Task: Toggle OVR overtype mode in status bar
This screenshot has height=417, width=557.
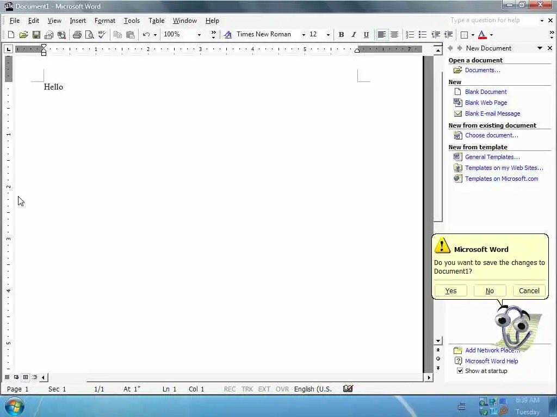Action: pos(282,389)
